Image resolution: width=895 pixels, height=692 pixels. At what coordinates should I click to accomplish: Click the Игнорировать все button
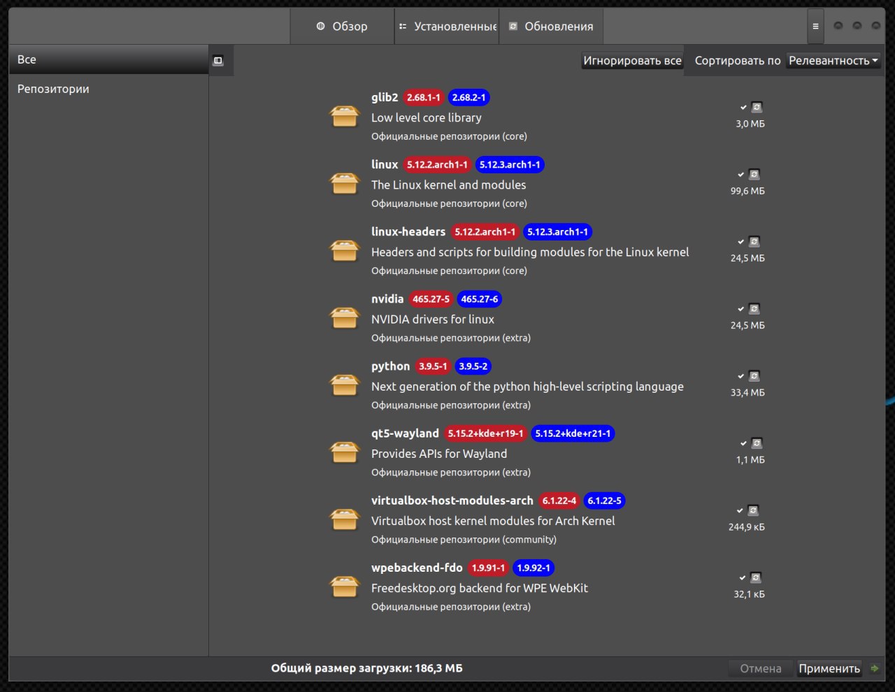coord(632,61)
